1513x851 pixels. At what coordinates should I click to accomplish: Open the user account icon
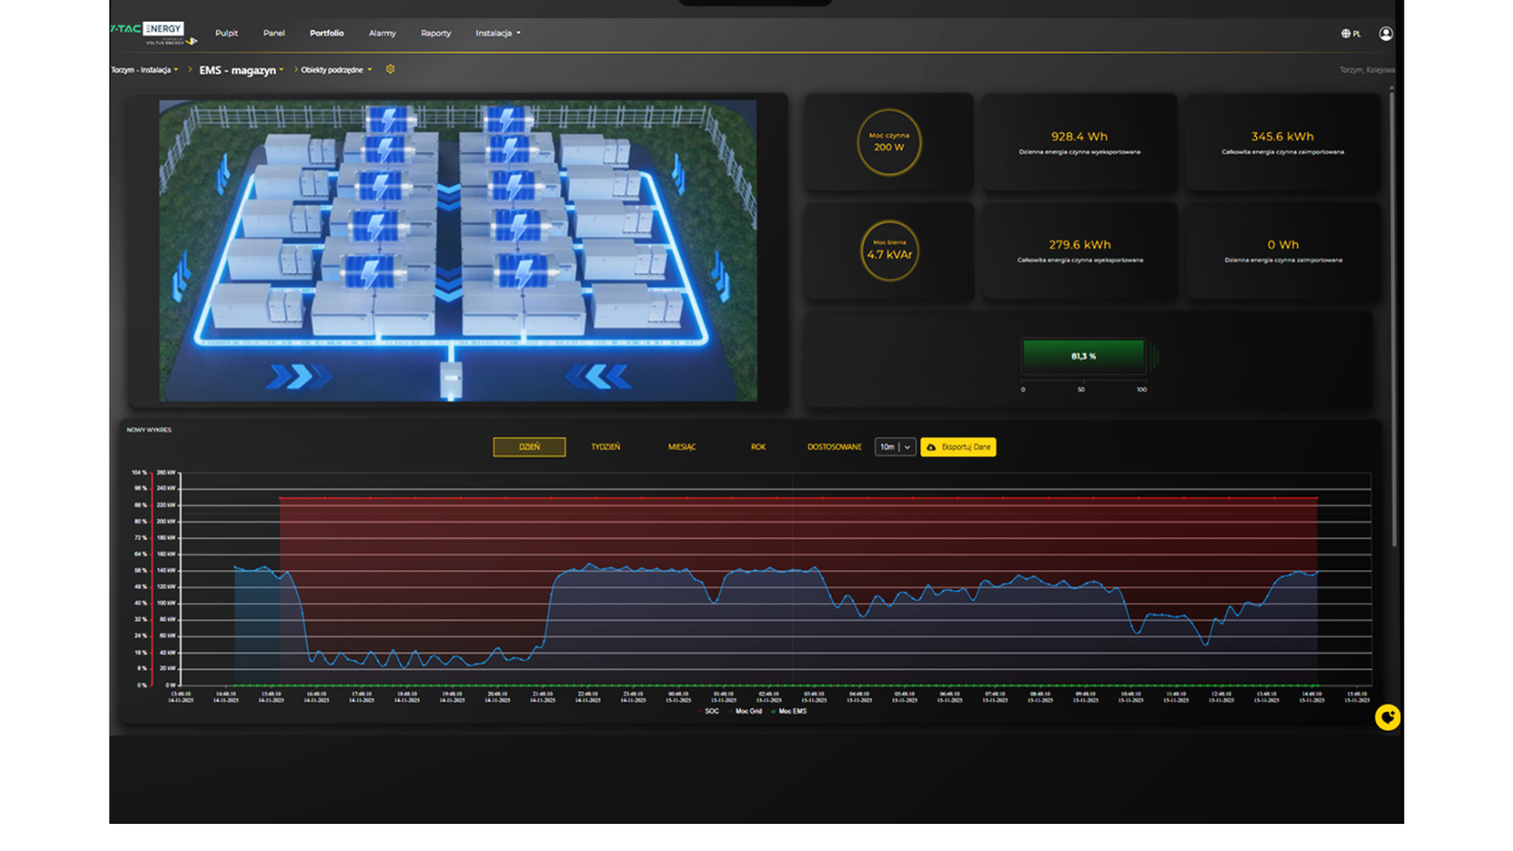[1385, 33]
